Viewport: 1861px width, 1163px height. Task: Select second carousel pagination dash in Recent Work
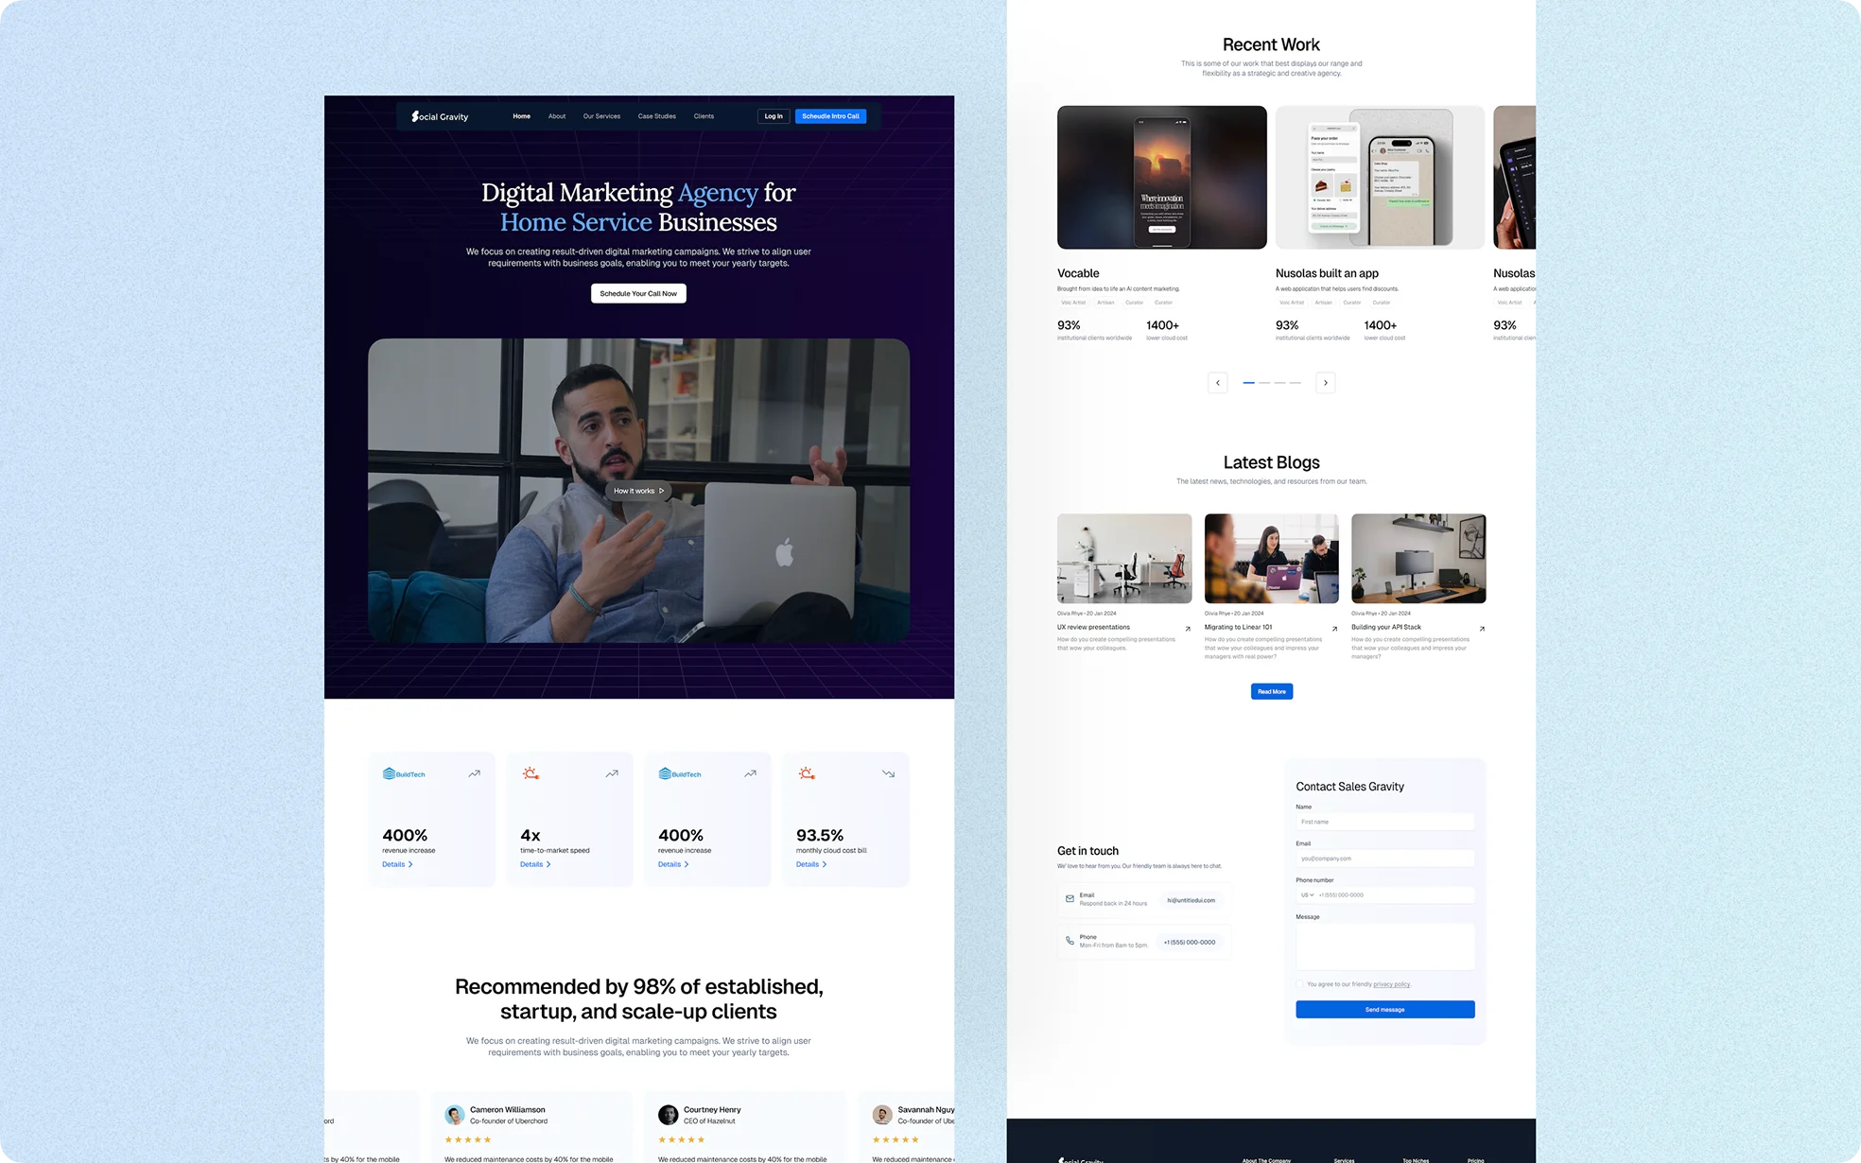point(1264,383)
